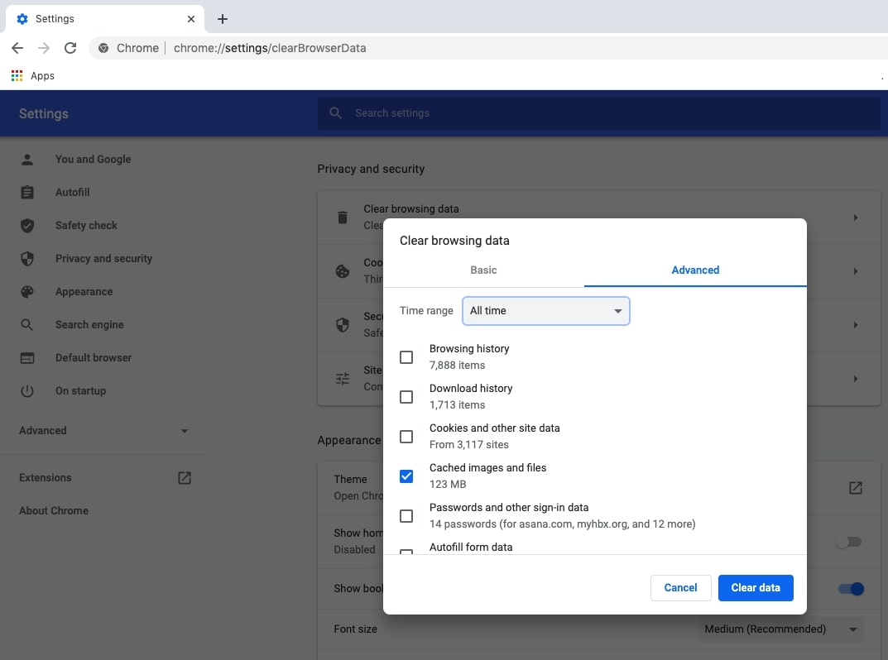This screenshot has width=888, height=660.
Task: Click the Extensions external link icon
Action: pos(185,478)
